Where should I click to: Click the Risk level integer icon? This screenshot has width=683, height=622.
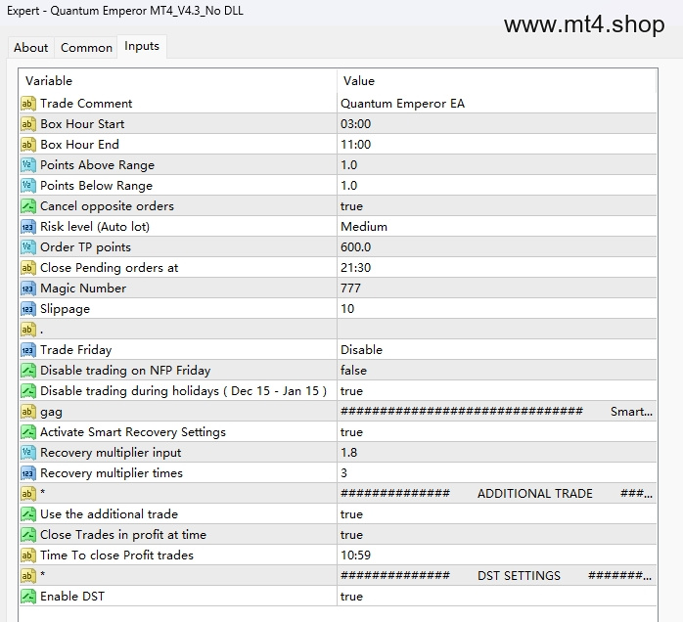(27, 227)
